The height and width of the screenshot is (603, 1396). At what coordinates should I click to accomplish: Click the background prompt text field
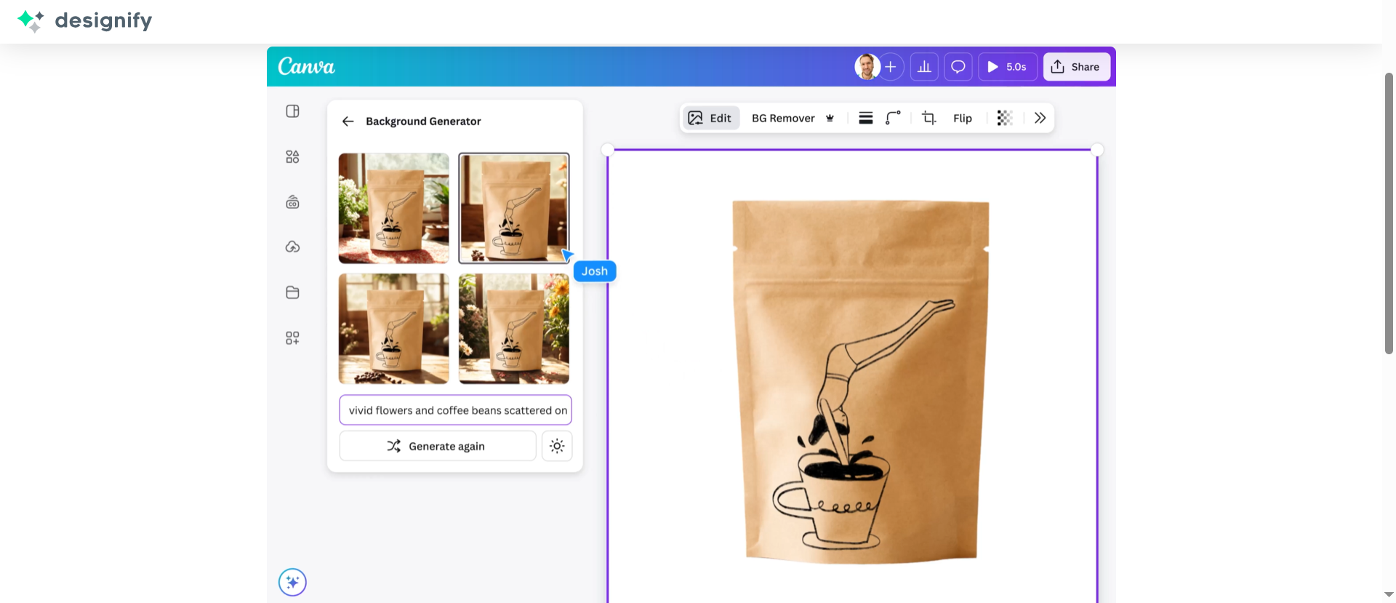coord(455,410)
